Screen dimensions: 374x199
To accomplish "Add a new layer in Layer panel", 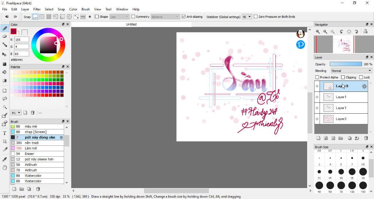I will [x=318, y=138].
